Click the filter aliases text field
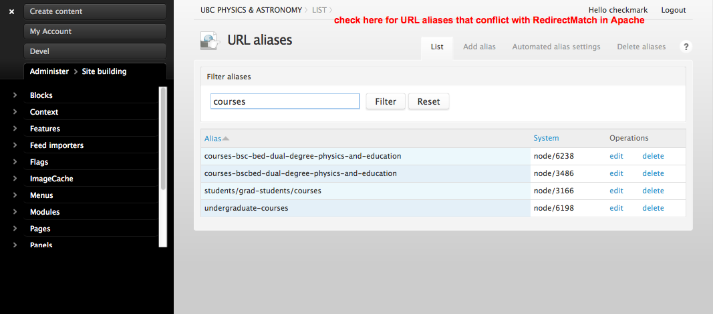 (285, 101)
